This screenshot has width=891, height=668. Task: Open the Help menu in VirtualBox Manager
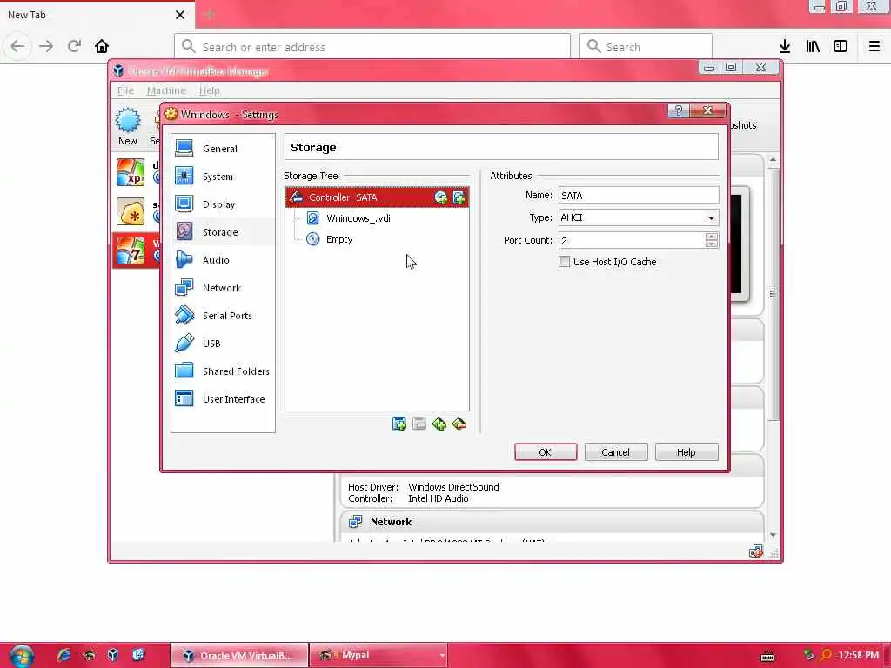(x=210, y=90)
